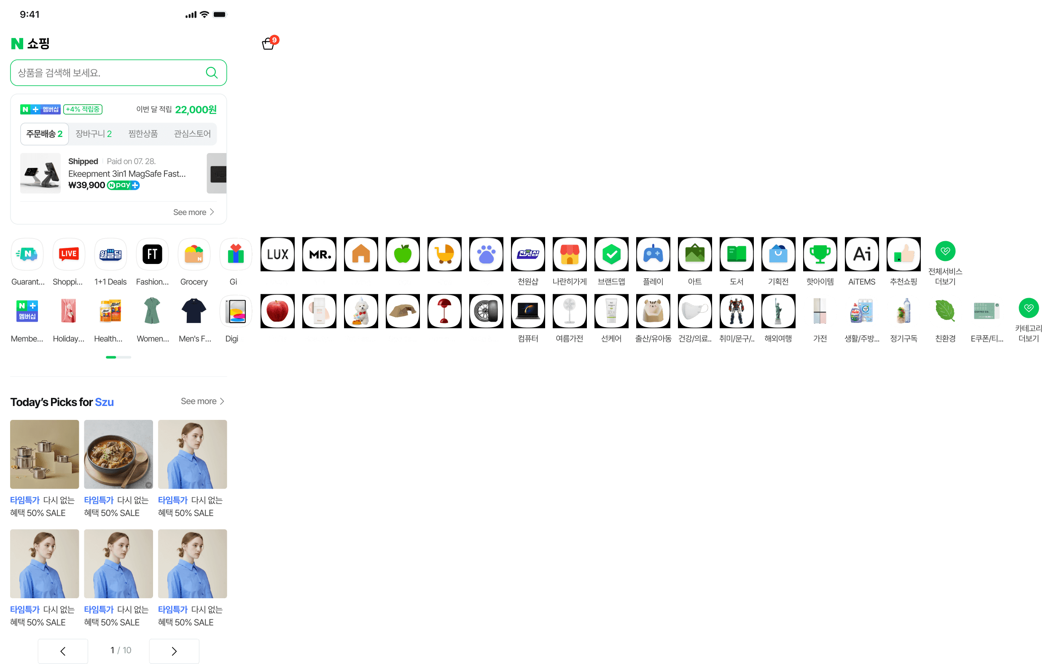Select the Auto tire category icon
This screenshot has height=664, width=1046.
(486, 312)
